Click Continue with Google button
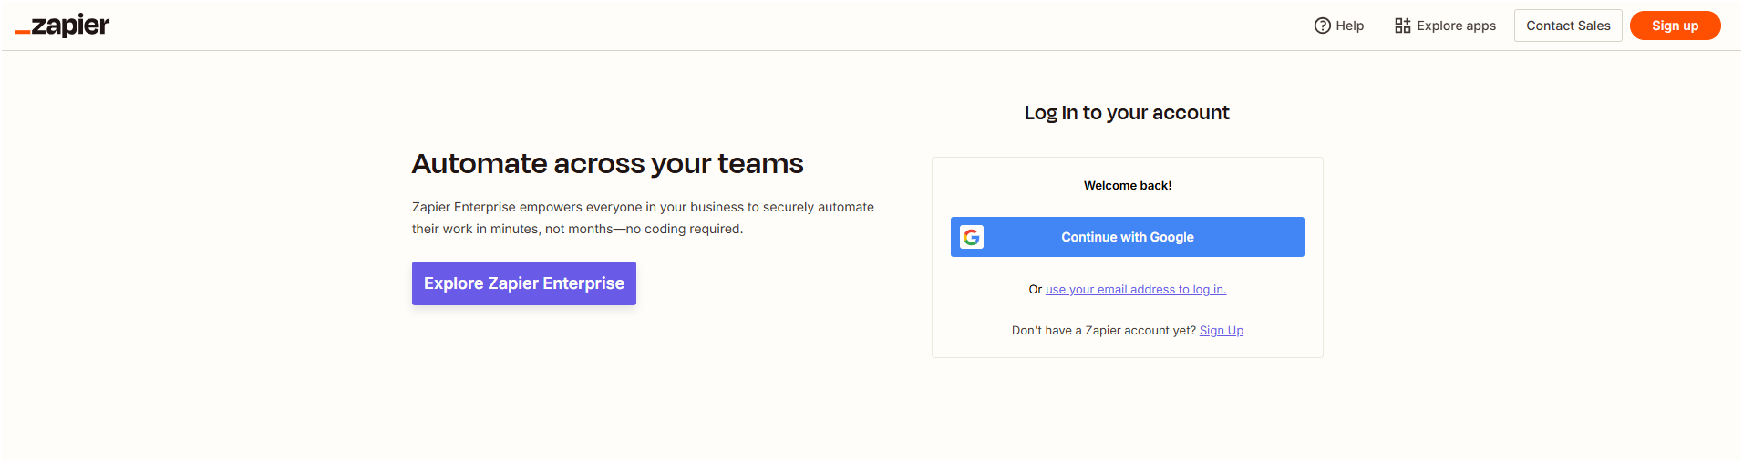 (x=1128, y=237)
